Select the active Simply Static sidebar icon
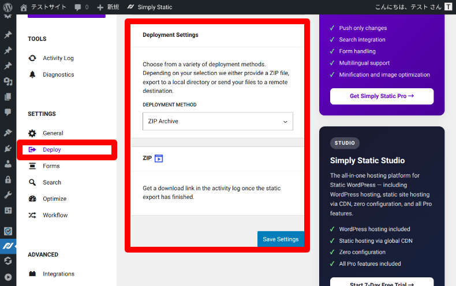 tap(8, 246)
